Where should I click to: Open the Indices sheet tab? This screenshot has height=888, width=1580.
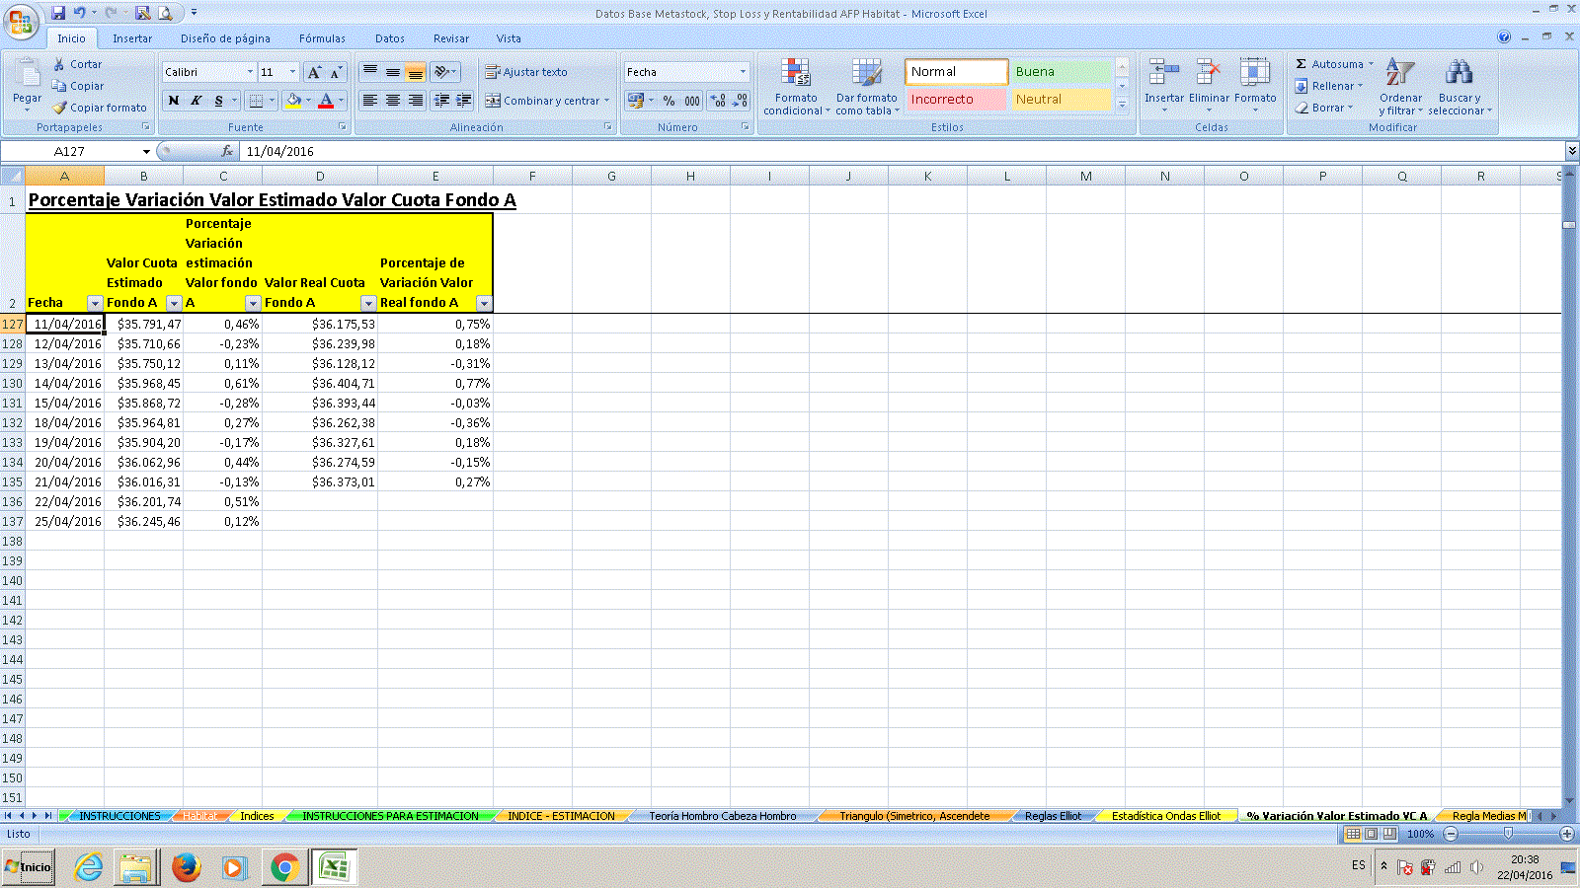[257, 816]
